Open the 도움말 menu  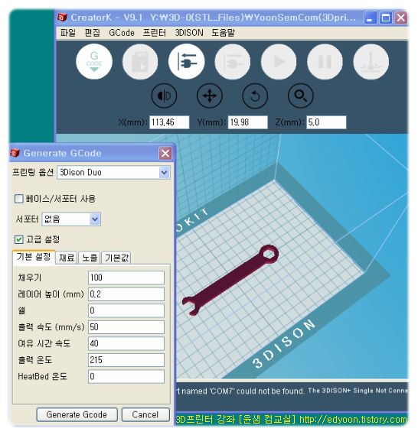tap(224, 33)
